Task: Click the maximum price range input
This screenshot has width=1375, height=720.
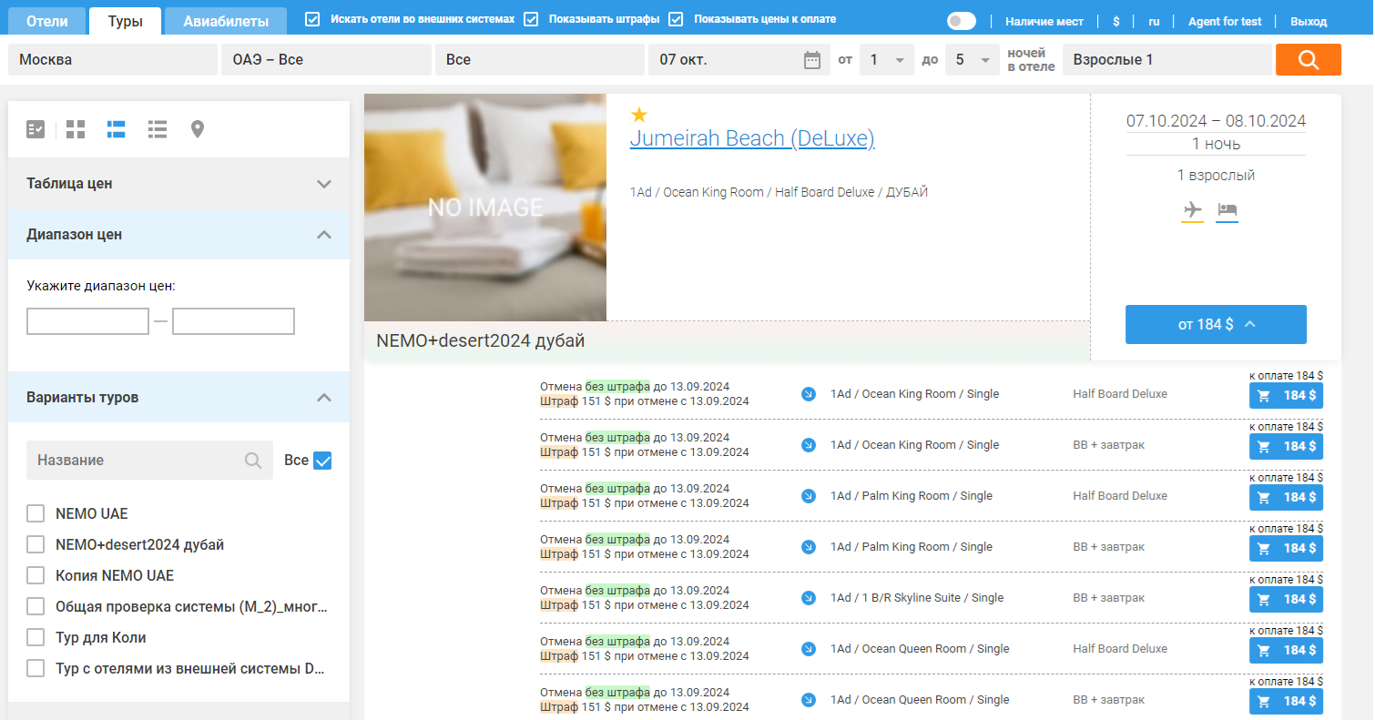Action: (x=233, y=321)
